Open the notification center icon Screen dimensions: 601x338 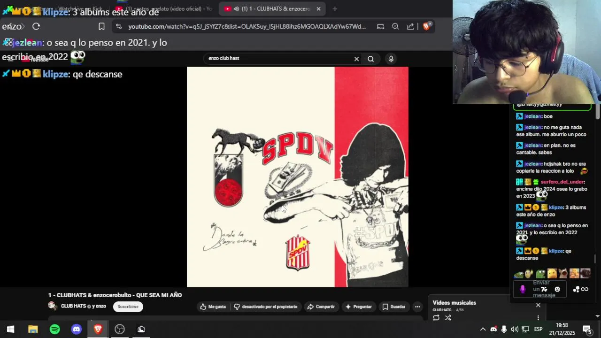(587, 329)
